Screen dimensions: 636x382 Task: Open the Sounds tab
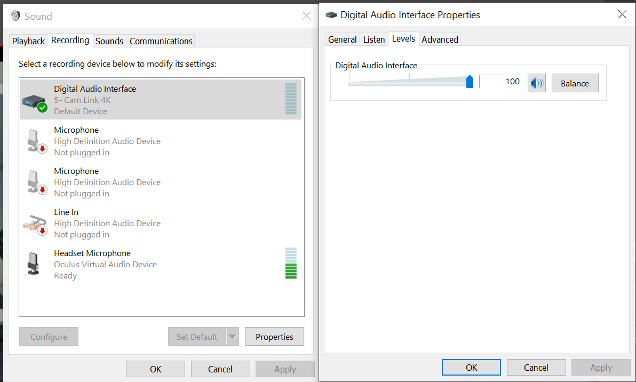[109, 41]
